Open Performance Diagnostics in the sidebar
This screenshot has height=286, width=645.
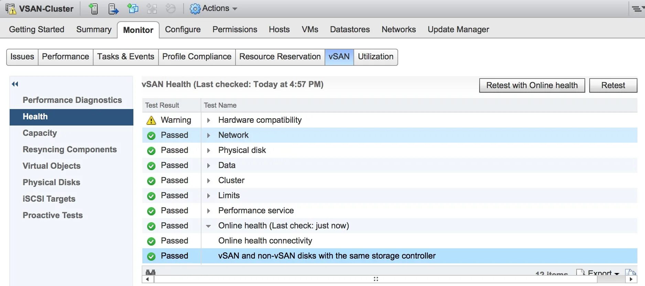click(72, 100)
